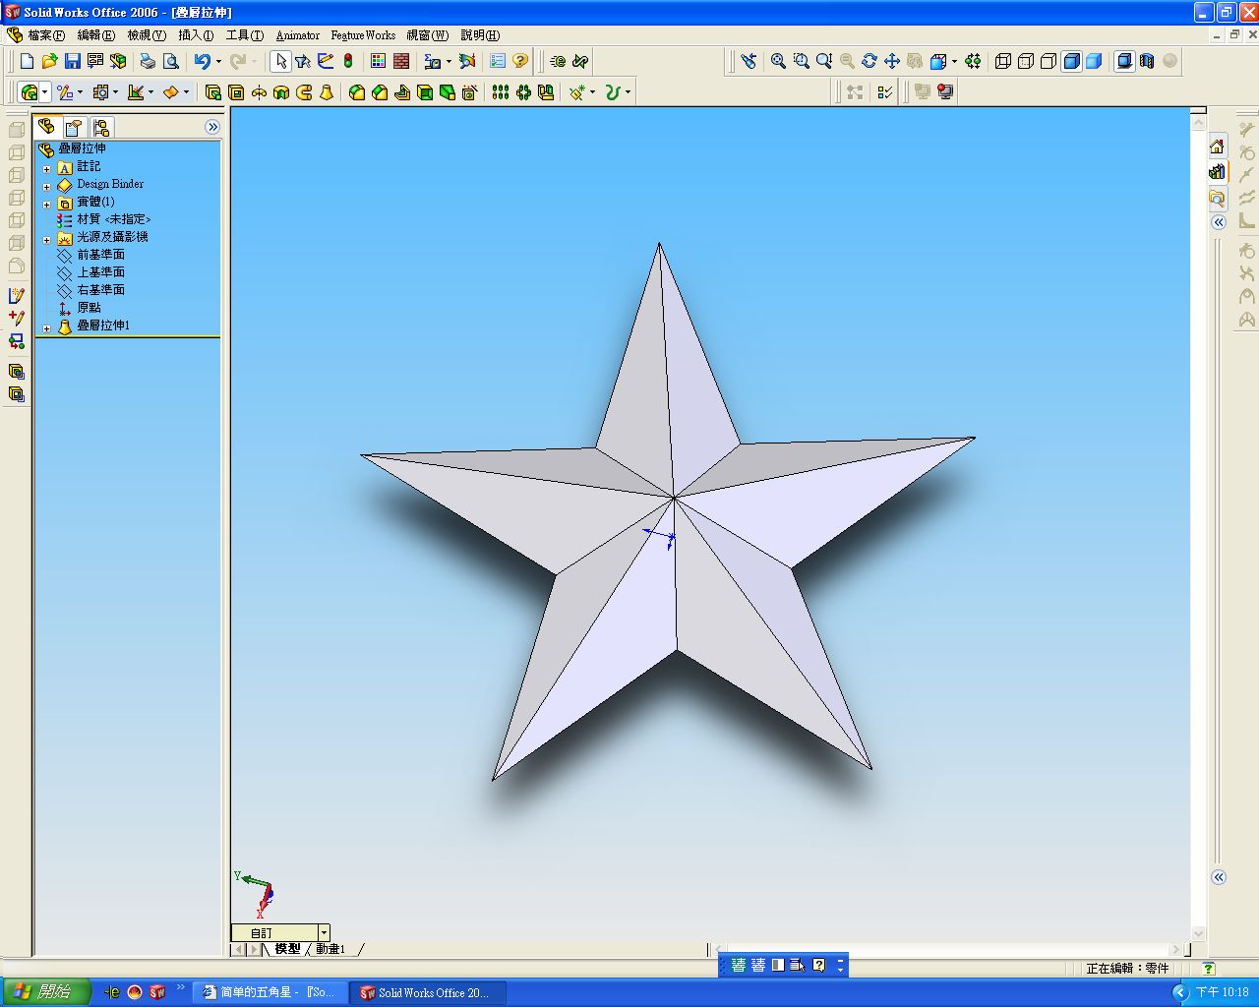Viewport: 1259px width, 1007px height.
Task: Click the Sketch pencil icon on left toolbar
Action: click(17, 295)
